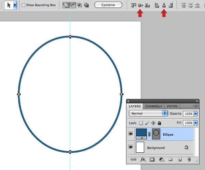This screenshot has width=205, height=170.
Task: Open the Fill slider arrow
Action: pos(195,123)
